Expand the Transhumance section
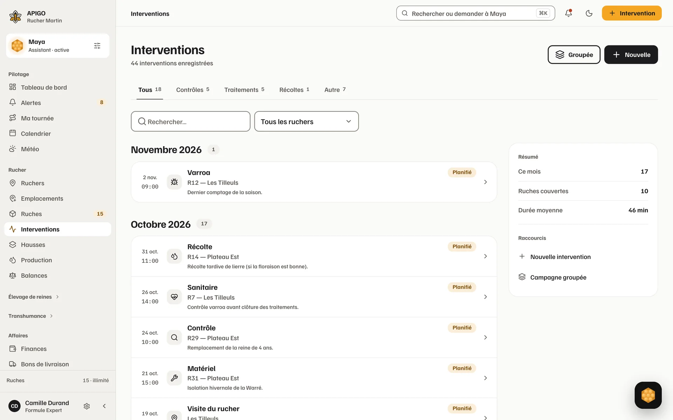 pos(31,316)
